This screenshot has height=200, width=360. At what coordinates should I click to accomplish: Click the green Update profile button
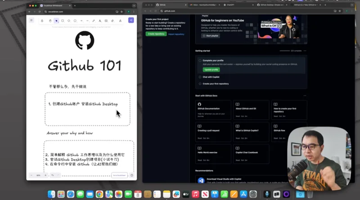click(211, 70)
